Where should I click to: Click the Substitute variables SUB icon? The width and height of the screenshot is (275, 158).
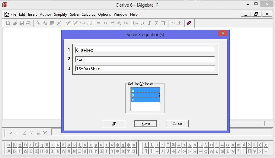tap(126, 23)
